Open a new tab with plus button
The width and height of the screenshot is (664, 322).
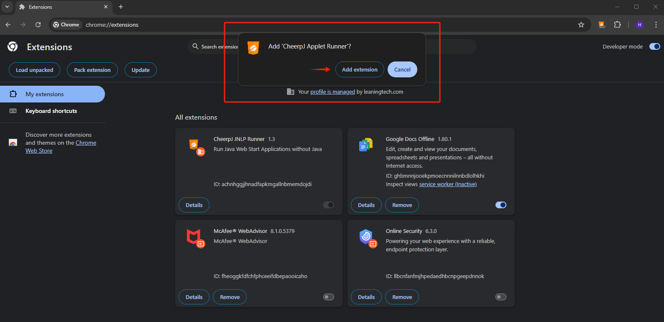(x=121, y=7)
